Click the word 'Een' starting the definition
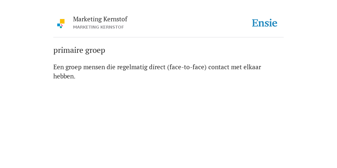Screen dimensions: 337x168 tap(59, 67)
